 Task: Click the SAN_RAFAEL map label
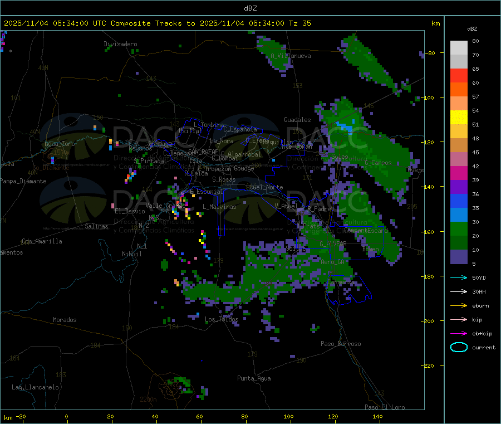pyautogui.click(x=204, y=152)
